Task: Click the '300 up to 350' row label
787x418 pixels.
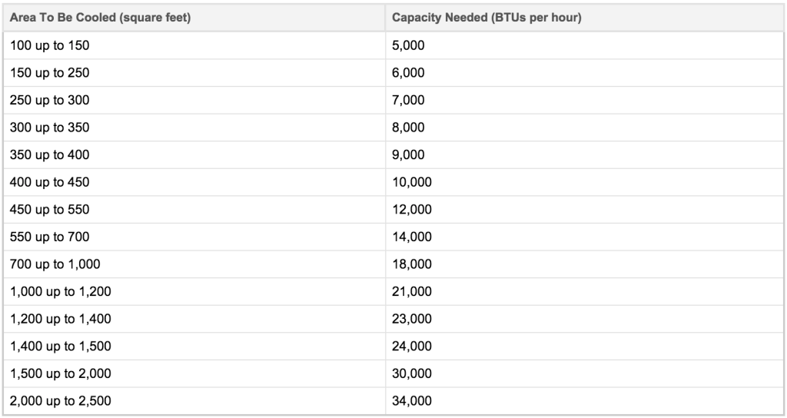Action: click(x=50, y=128)
